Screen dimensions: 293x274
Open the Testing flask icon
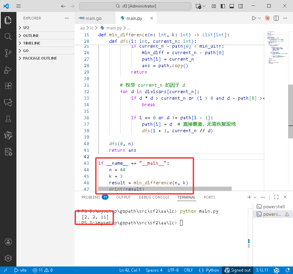click(x=8, y=119)
